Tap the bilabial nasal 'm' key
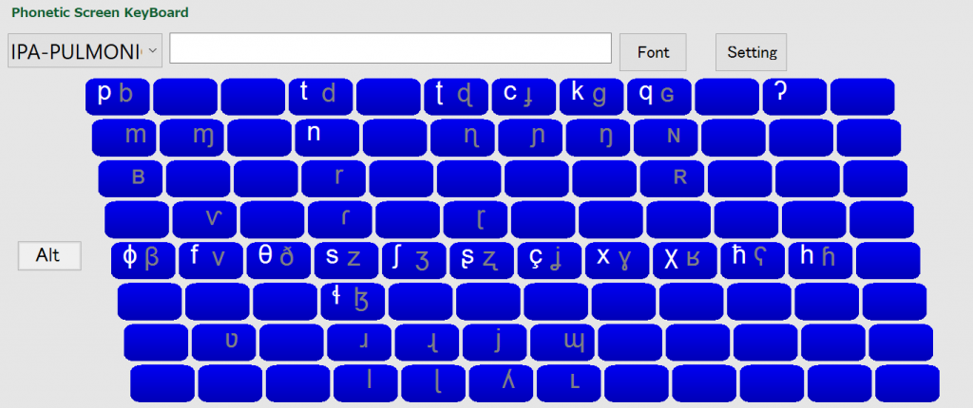The width and height of the screenshot is (973, 408). (x=124, y=138)
